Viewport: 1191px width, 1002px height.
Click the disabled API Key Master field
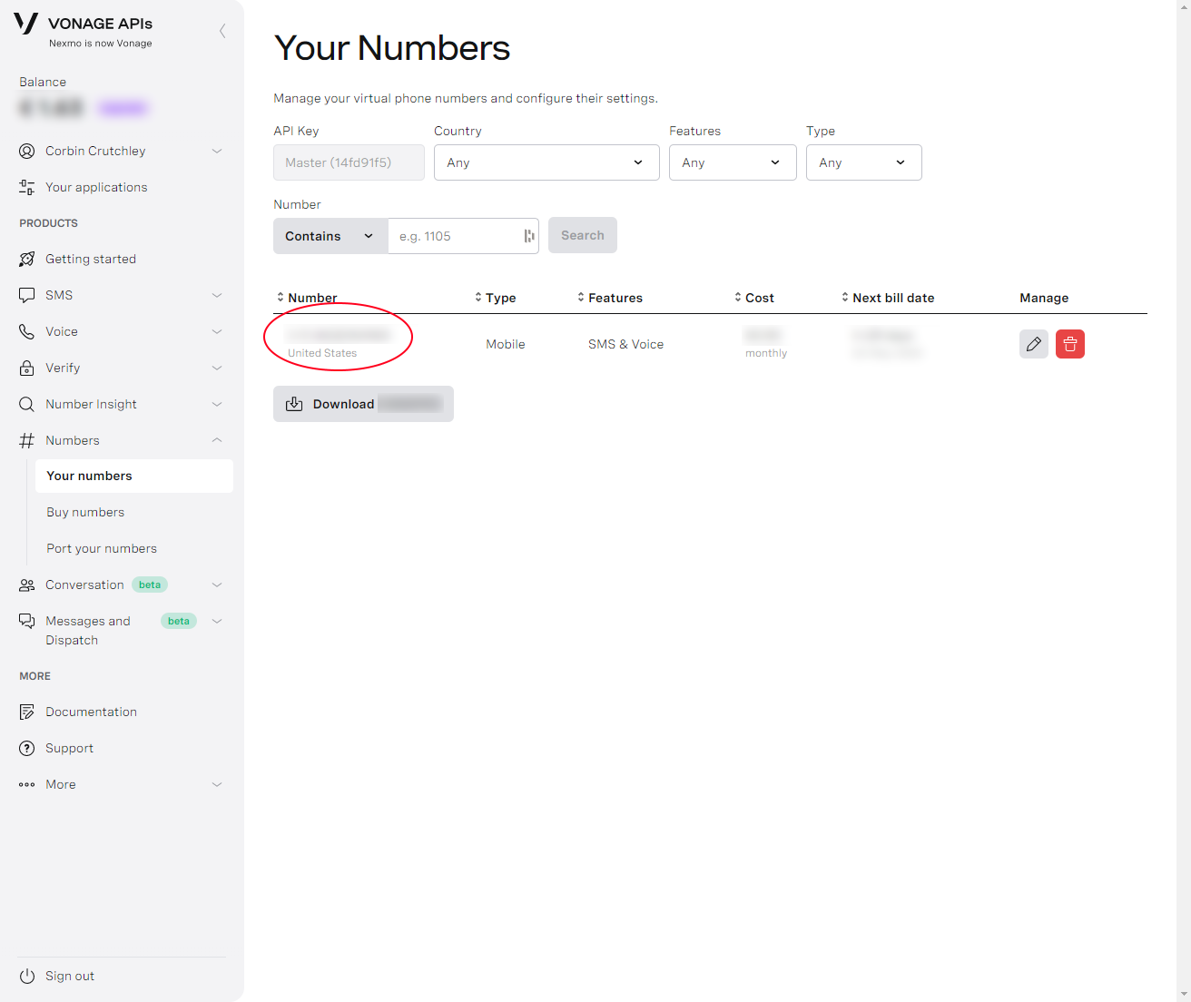(349, 162)
